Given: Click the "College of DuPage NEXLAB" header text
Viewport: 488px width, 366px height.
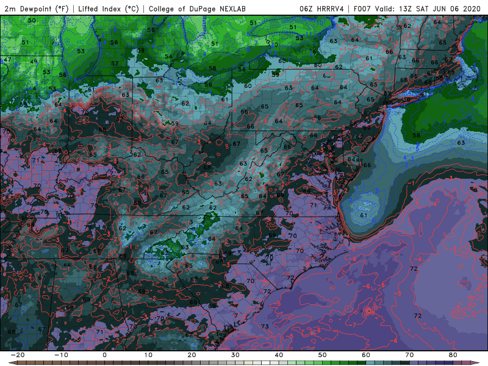Looking at the screenshot, I should (x=197, y=9).
